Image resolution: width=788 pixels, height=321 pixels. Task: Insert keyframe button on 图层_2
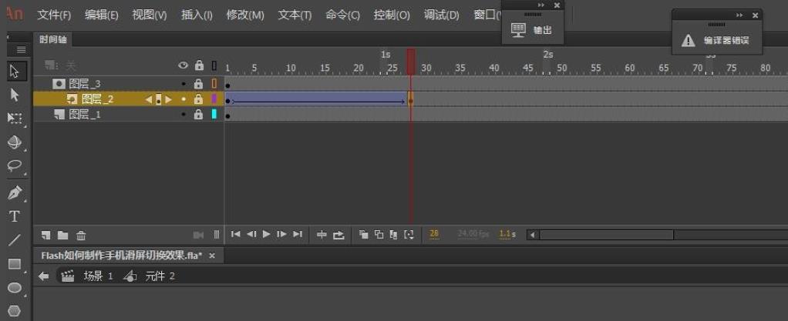(x=158, y=99)
